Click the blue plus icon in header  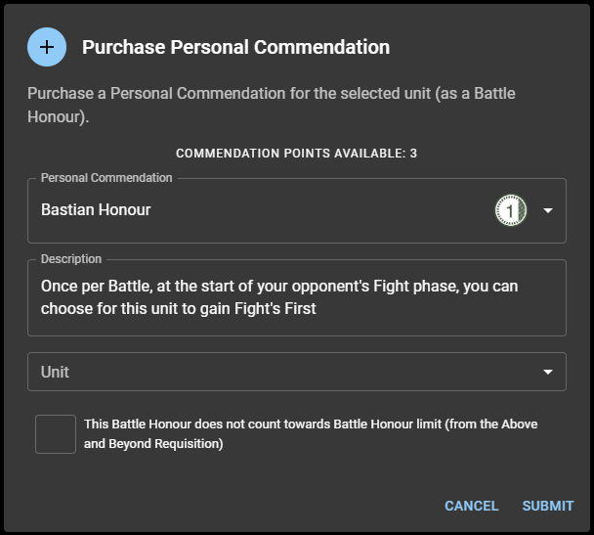coord(47,47)
